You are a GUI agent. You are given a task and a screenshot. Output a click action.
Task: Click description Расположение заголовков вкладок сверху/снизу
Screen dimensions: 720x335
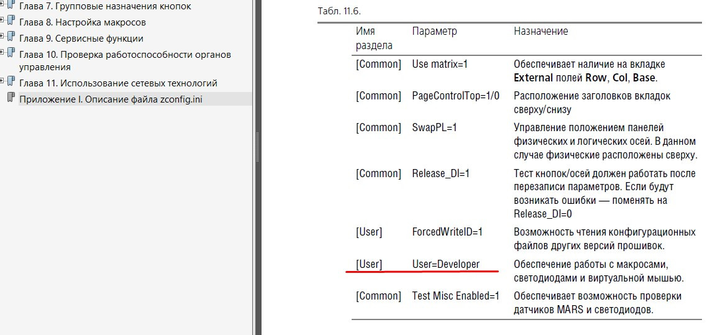(593, 103)
